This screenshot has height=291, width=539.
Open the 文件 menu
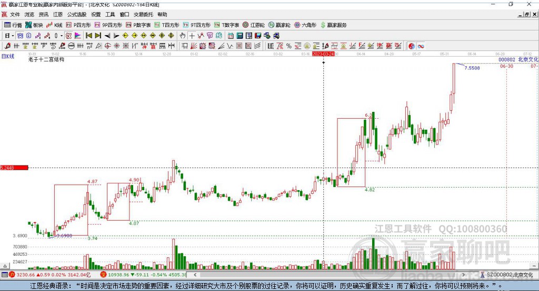[x=15, y=14]
